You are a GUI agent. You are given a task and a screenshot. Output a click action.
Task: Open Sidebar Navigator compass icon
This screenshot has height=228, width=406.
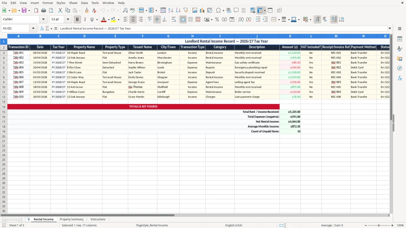click(x=400, y=68)
